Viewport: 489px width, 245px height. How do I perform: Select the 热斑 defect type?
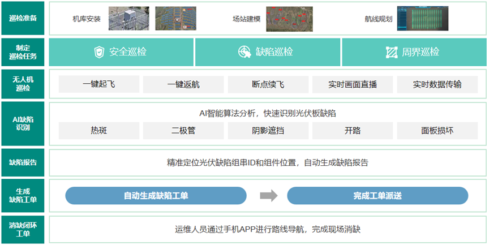coord(99,131)
